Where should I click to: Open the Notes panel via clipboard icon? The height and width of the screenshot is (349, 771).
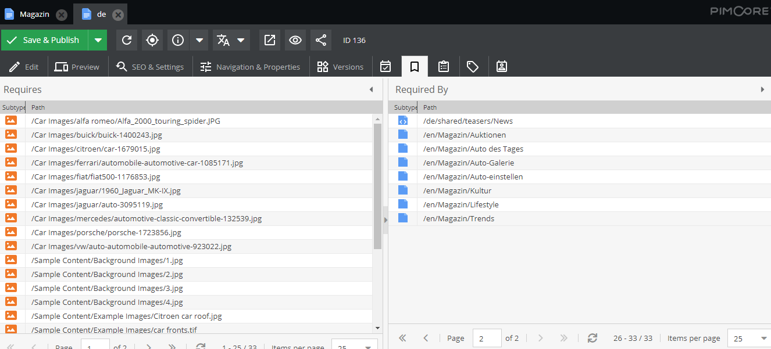[x=444, y=66]
